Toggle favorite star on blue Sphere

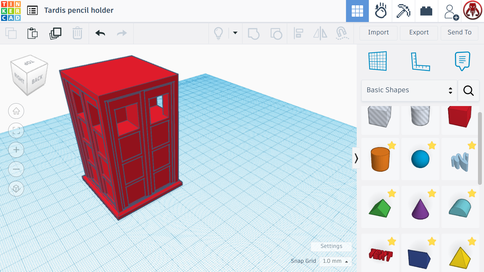[x=432, y=145]
